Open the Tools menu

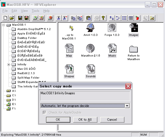[36, 11]
